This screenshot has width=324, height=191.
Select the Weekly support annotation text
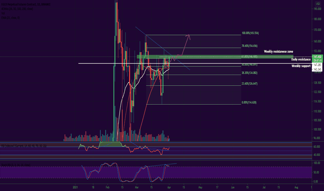pyautogui.click(x=301, y=66)
